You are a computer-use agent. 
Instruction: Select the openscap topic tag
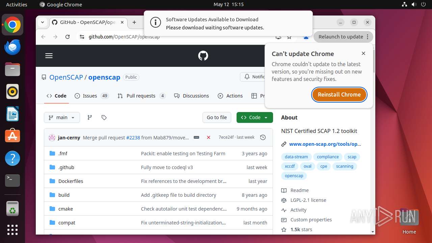pos(294,176)
